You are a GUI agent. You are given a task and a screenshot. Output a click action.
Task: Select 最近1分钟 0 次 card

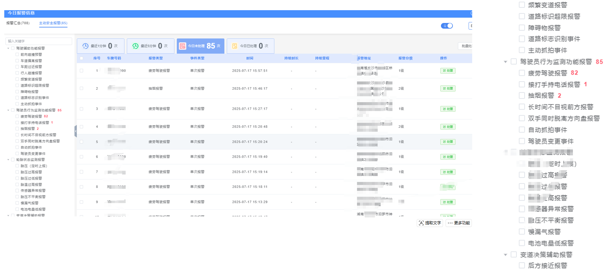point(100,46)
